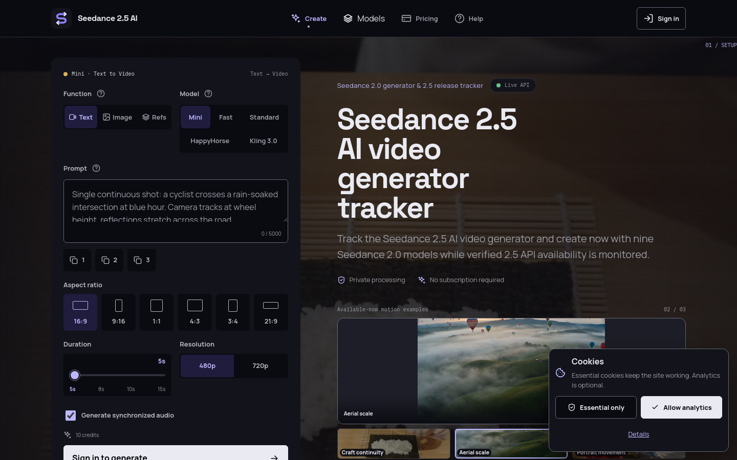737x460 pixels.
Task: Open the Models nav item
Action: [x=364, y=18]
